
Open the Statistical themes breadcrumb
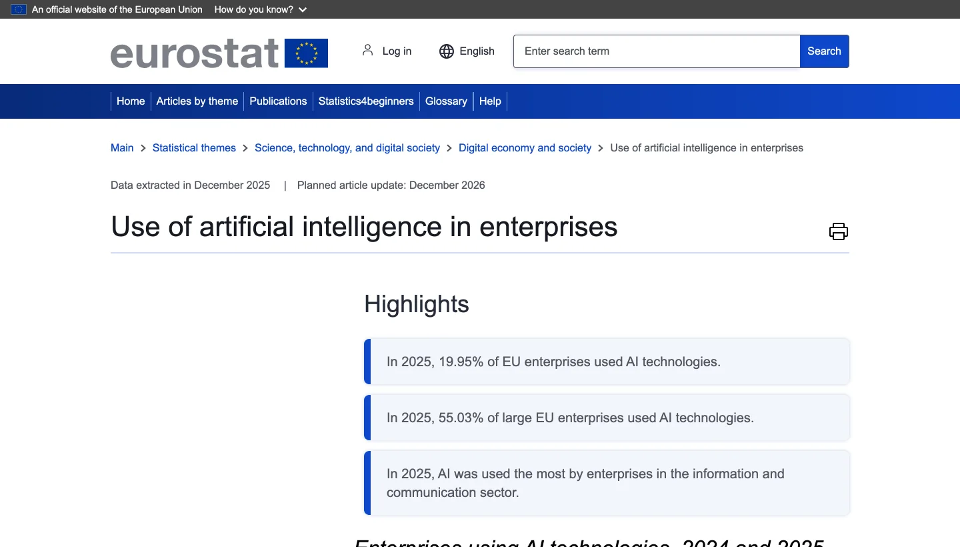(x=194, y=148)
